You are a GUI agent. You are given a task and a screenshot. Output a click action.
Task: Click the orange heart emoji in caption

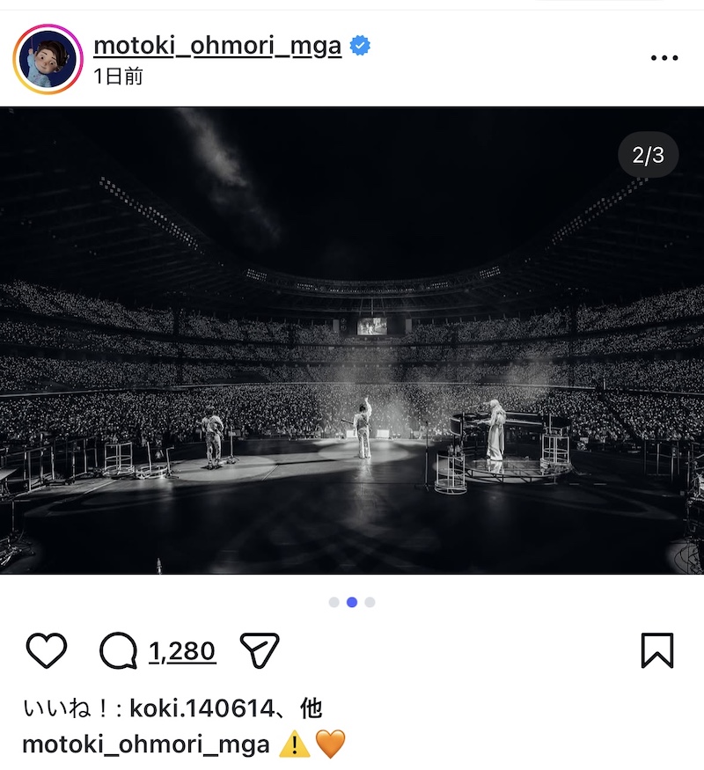click(x=331, y=744)
